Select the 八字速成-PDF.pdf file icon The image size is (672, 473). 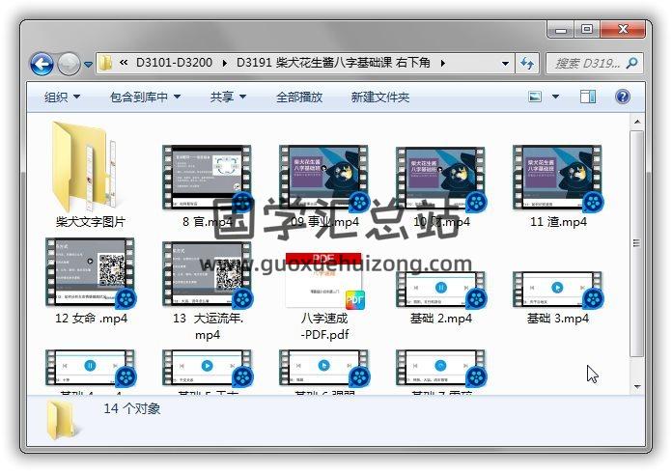324,281
